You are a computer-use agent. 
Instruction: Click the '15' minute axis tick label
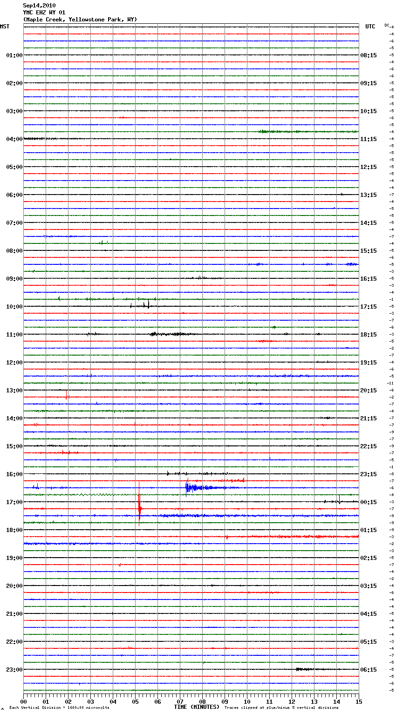tap(358, 701)
